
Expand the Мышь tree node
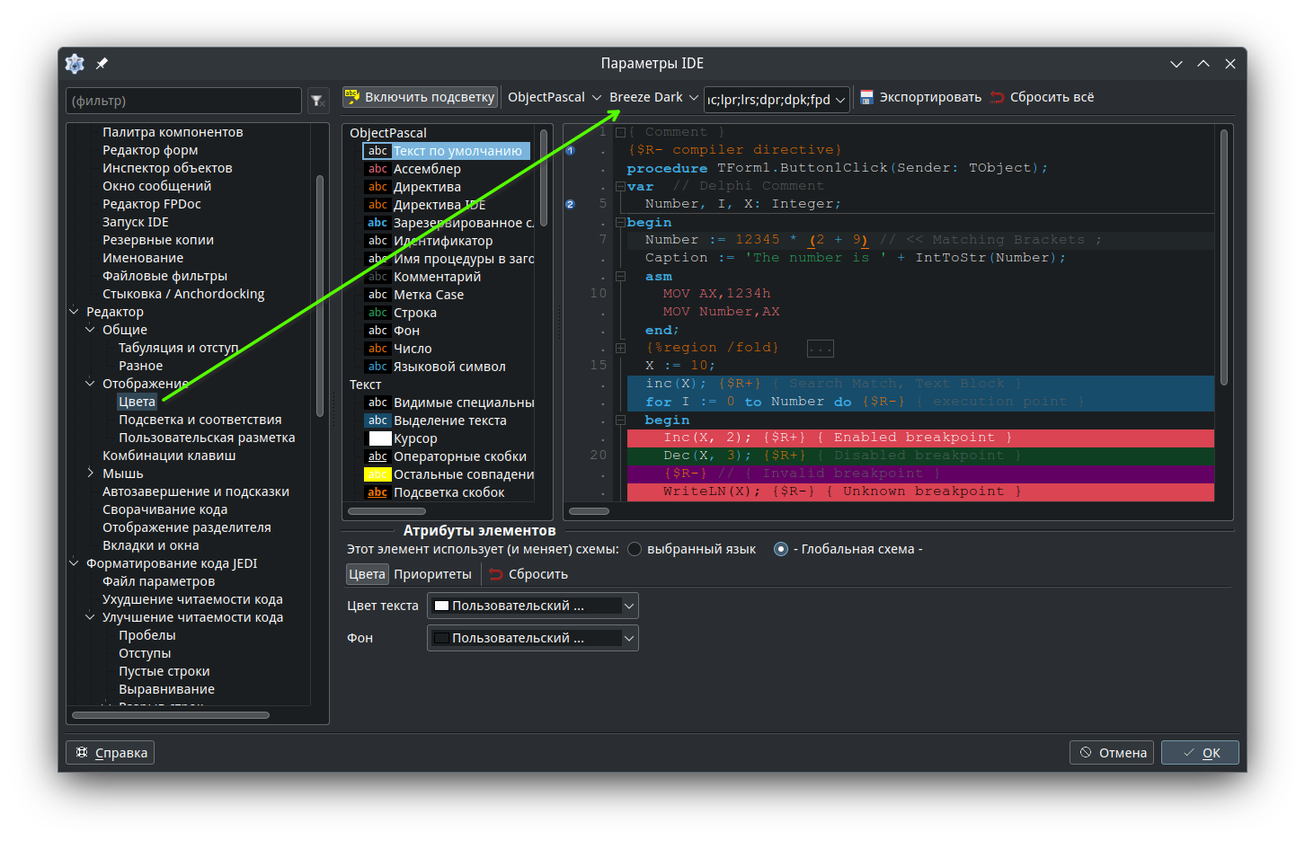pyautogui.click(x=91, y=474)
